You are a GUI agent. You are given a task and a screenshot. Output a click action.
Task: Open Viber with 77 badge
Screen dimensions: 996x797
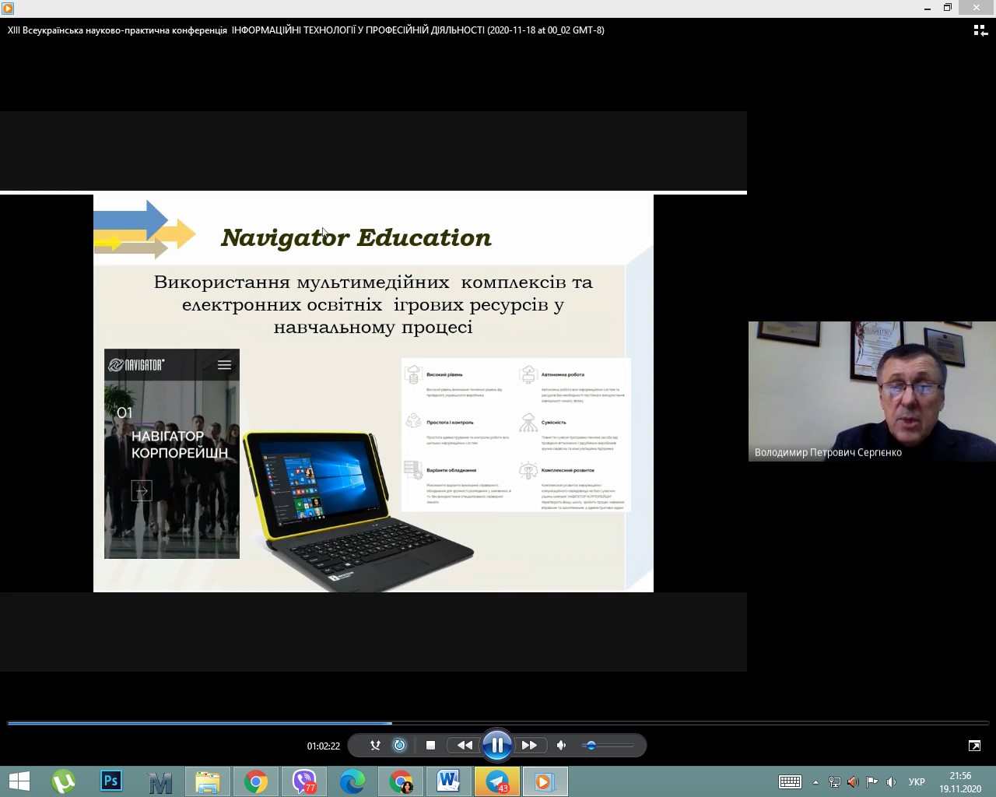coord(304,781)
